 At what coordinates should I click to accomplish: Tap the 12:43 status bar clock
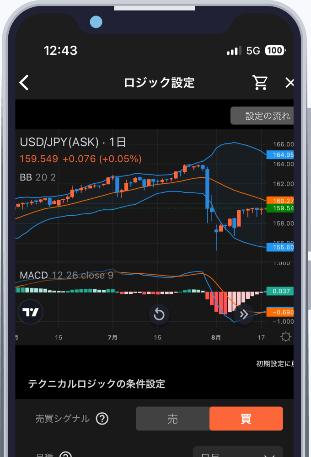(60, 50)
